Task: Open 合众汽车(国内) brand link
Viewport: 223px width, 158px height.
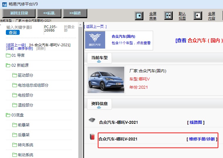Action: (x=123, y=36)
